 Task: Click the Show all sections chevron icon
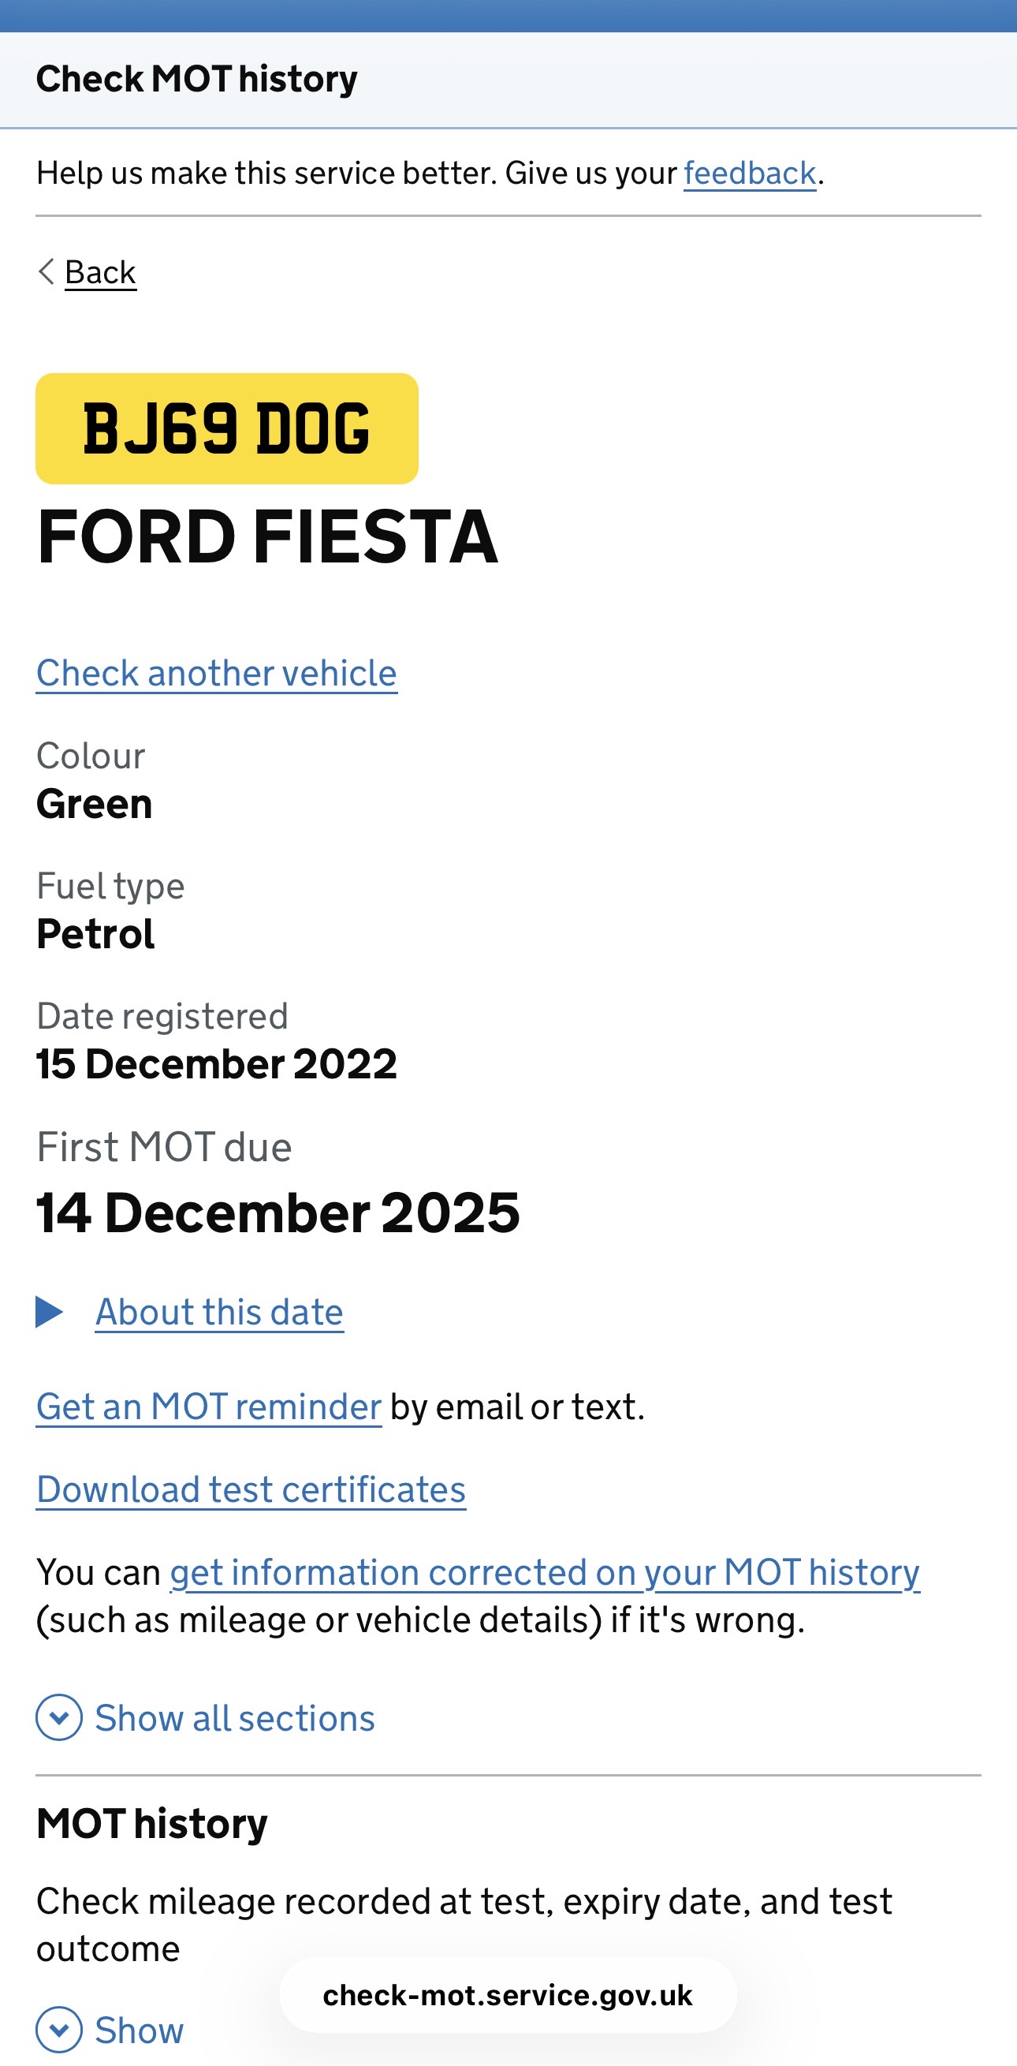(58, 1717)
